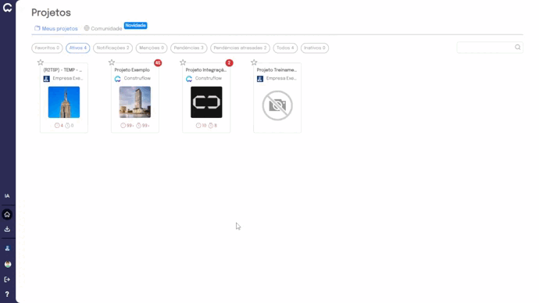Open the help question mark icon

pyautogui.click(x=7, y=294)
